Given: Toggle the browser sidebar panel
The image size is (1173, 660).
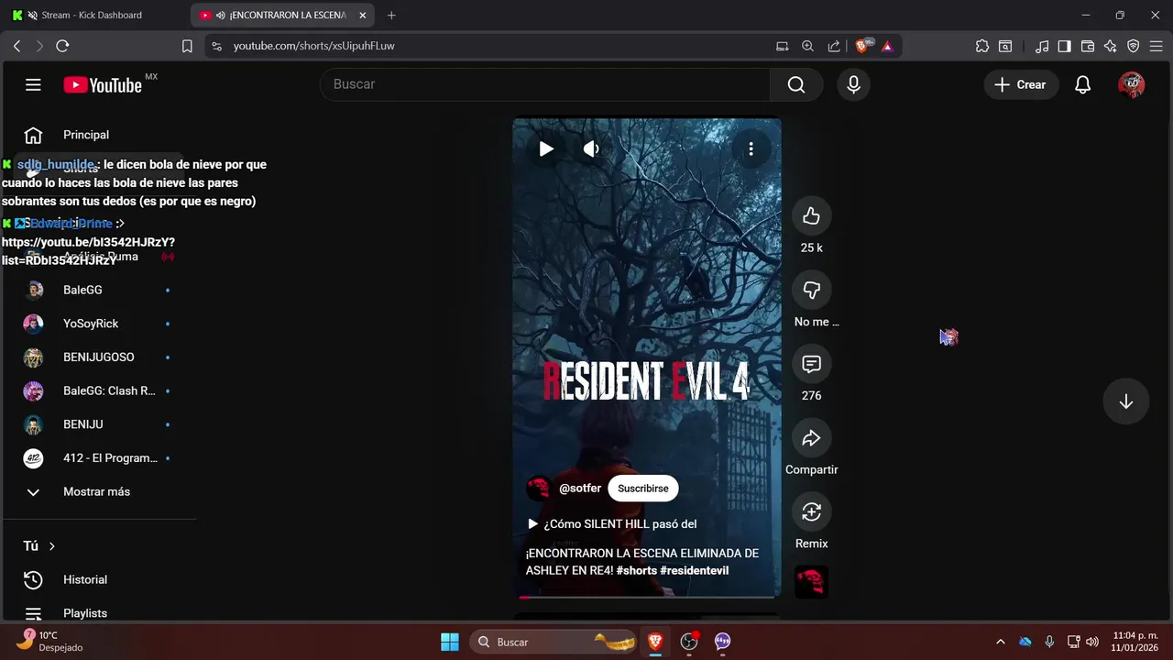Looking at the screenshot, I should [1065, 46].
